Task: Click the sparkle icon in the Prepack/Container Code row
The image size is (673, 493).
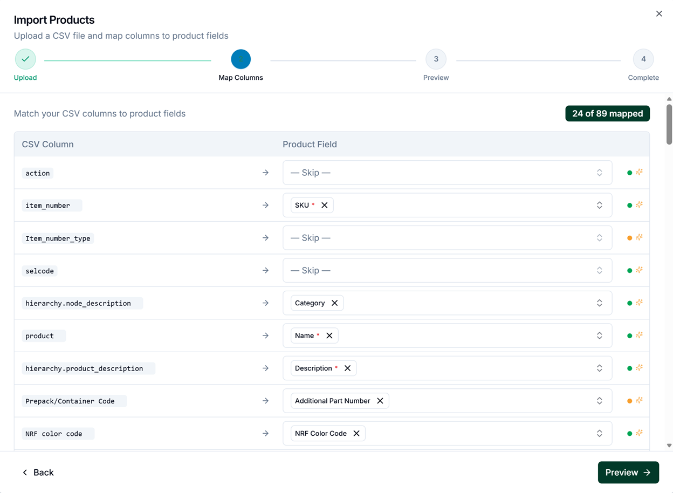Action: pos(640,401)
